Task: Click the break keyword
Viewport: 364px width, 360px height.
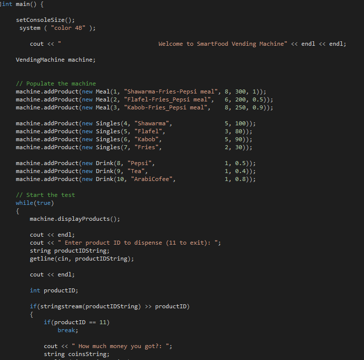Action: click(68, 330)
